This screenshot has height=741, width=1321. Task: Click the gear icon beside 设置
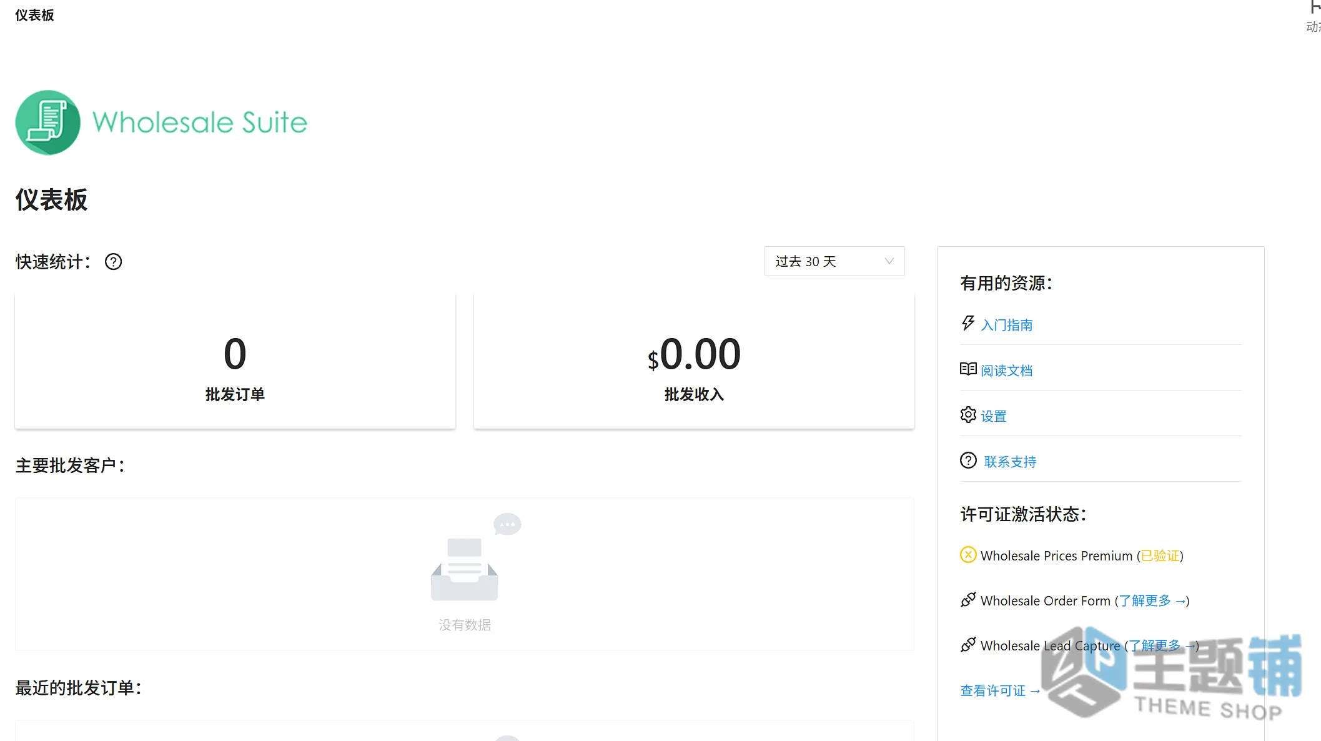(968, 415)
